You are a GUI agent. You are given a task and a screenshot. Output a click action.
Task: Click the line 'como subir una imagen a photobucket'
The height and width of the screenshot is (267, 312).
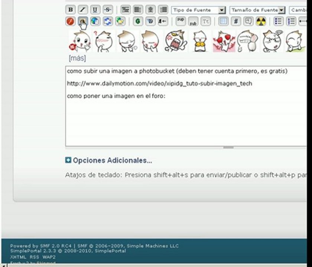(x=121, y=71)
